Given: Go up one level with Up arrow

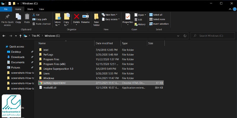Looking at the screenshot, I should [20, 36].
